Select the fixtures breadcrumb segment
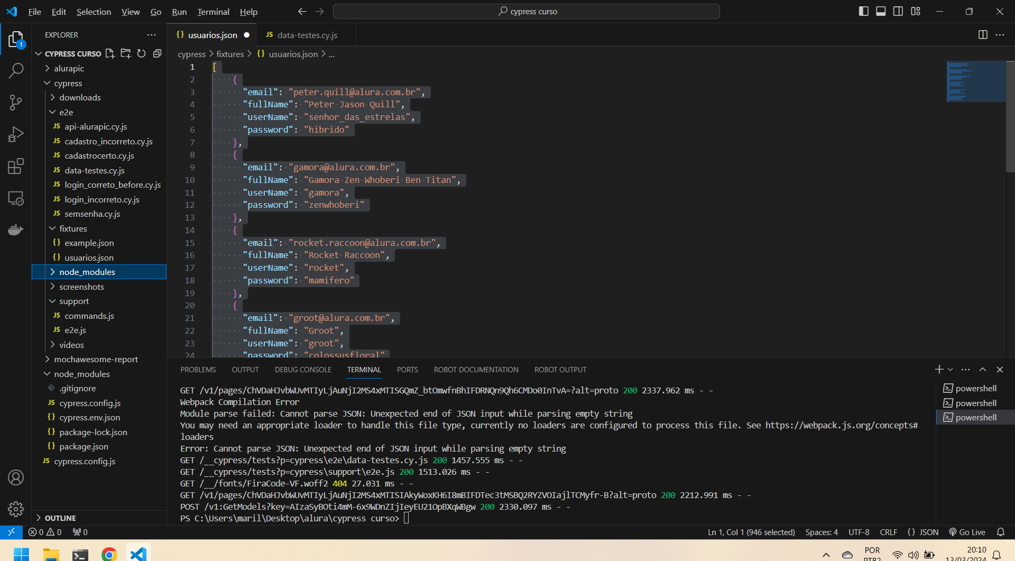The height and width of the screenshot is (561, 1015). pos(230,54)
